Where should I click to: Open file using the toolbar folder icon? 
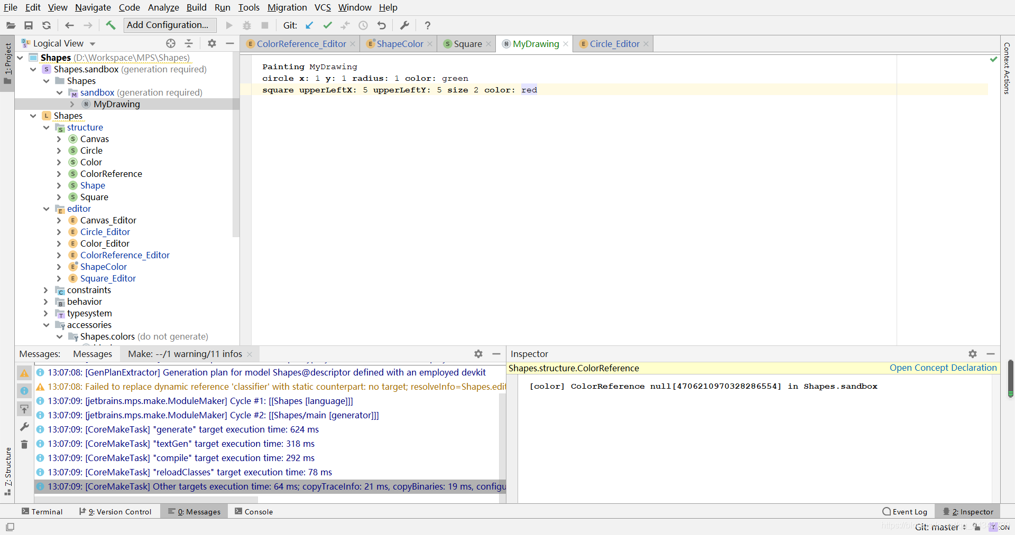pos(11,25)
